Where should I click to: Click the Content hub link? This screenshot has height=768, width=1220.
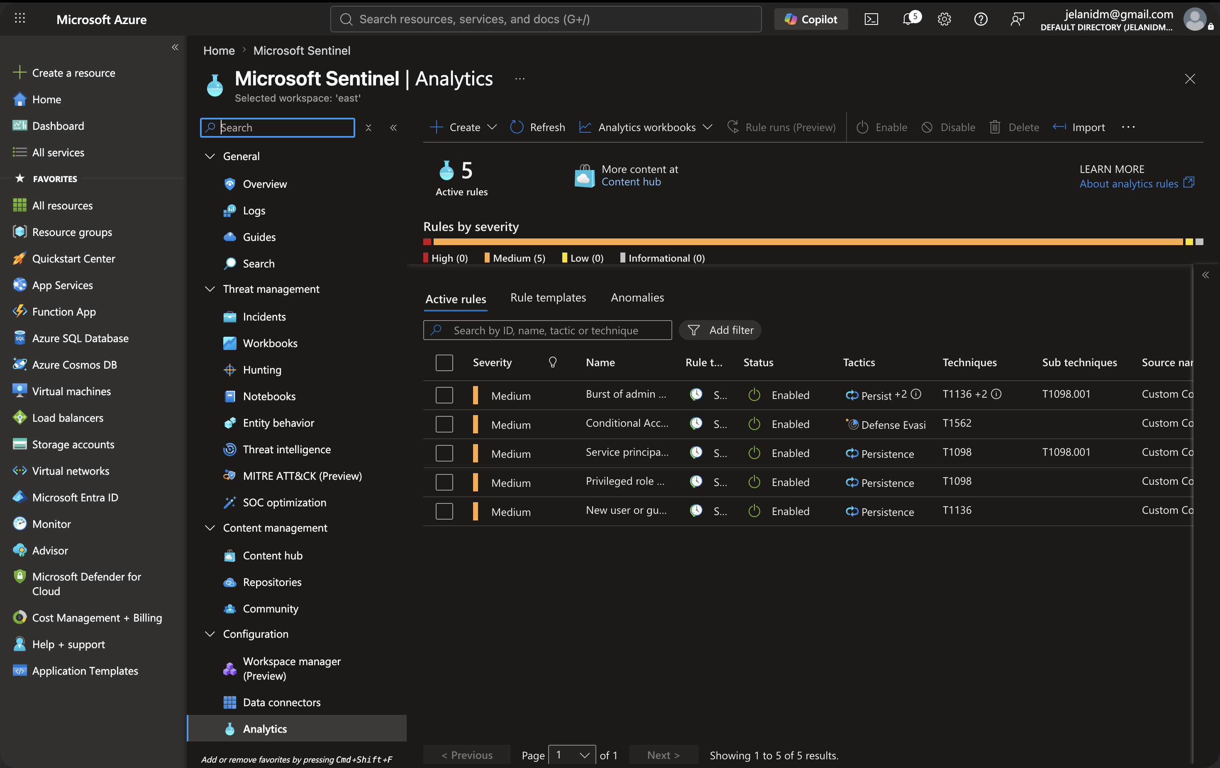coord(631,182)
